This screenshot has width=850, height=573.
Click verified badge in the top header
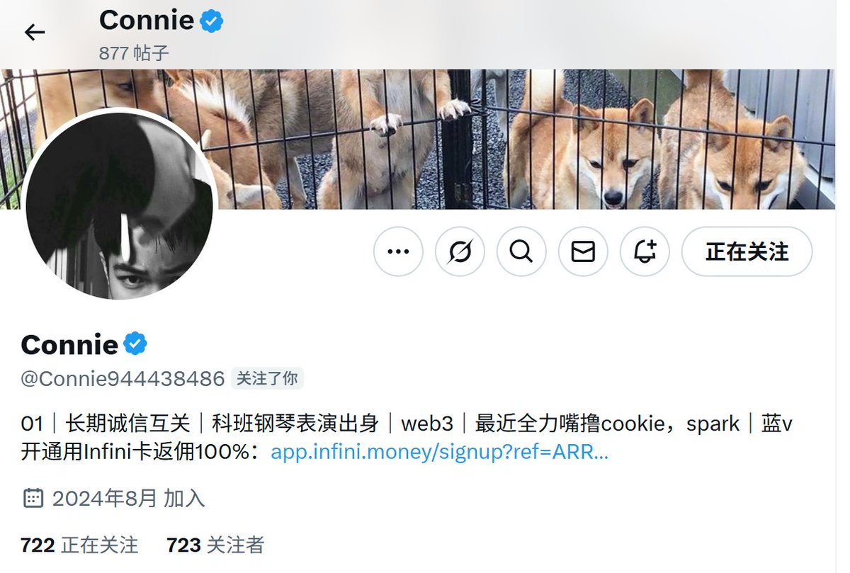pyautogui.click(x=211, y=21)
